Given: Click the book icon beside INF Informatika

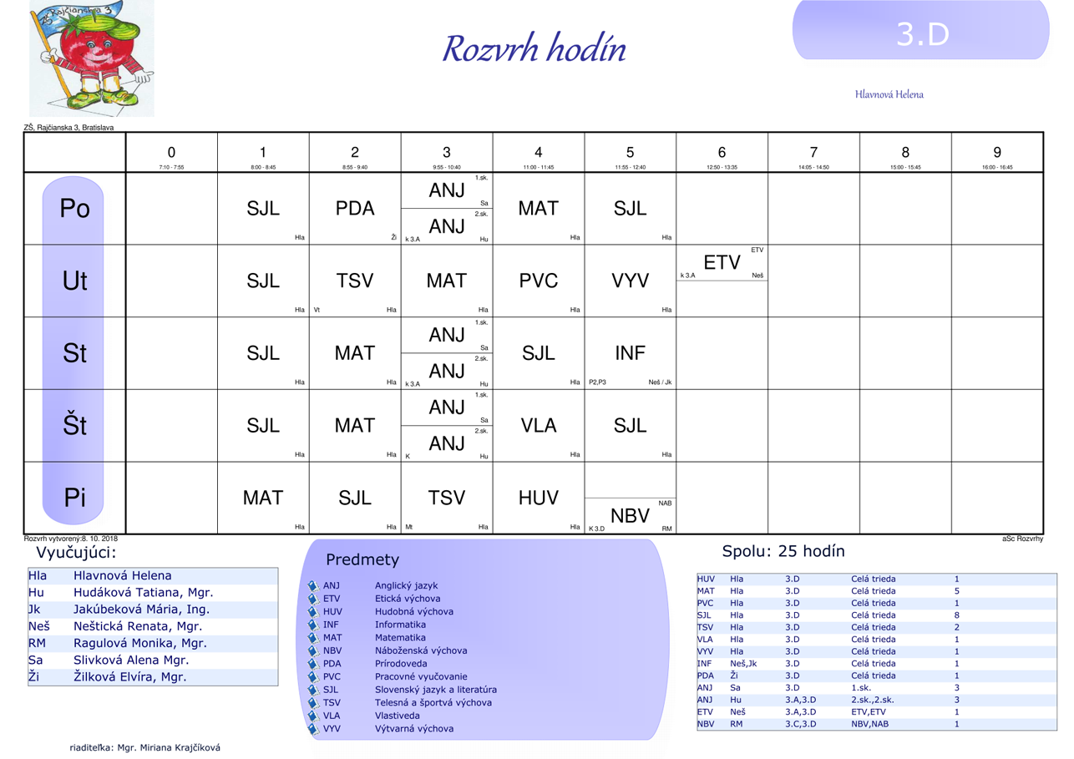Looking at the screenshot, I should coord(314,625).
